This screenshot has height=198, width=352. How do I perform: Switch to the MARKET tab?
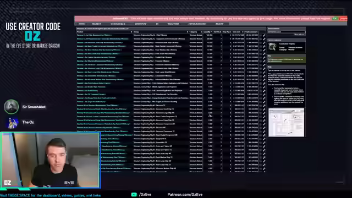click(x=97, y=24)
